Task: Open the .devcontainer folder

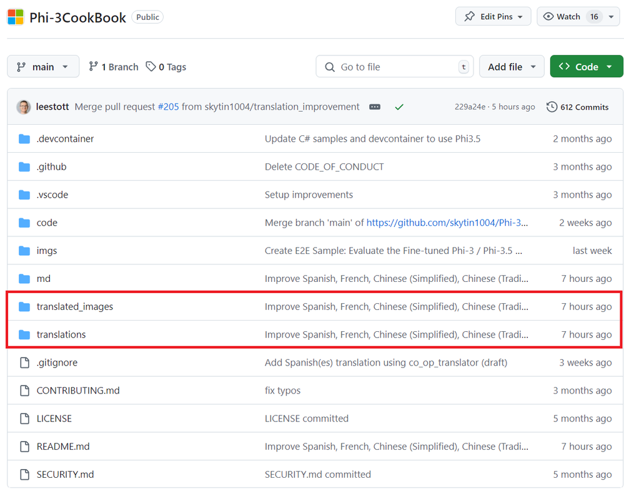Action: (65, 138)
